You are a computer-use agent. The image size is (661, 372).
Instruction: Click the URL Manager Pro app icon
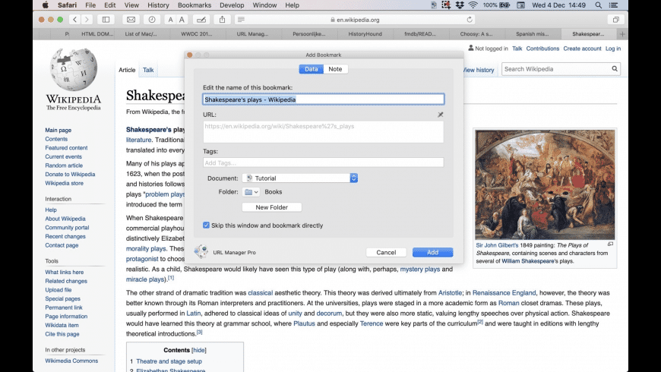(201, 251)
